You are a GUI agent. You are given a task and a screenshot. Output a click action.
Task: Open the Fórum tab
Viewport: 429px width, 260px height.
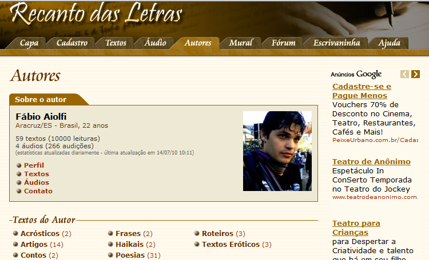(x=284, y=43)
